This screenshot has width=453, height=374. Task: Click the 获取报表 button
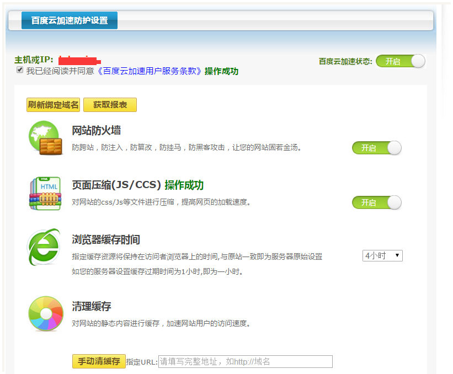(x=110, y=105)
